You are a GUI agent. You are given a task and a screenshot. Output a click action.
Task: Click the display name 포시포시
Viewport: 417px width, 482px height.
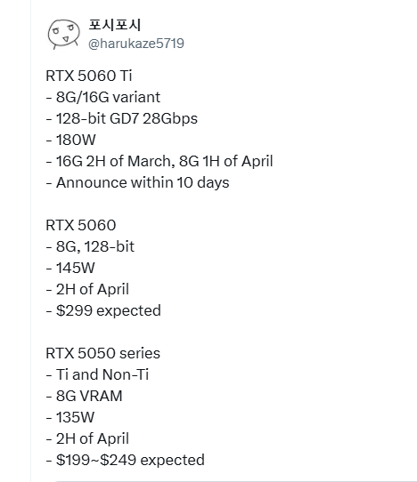coord(115,25)
